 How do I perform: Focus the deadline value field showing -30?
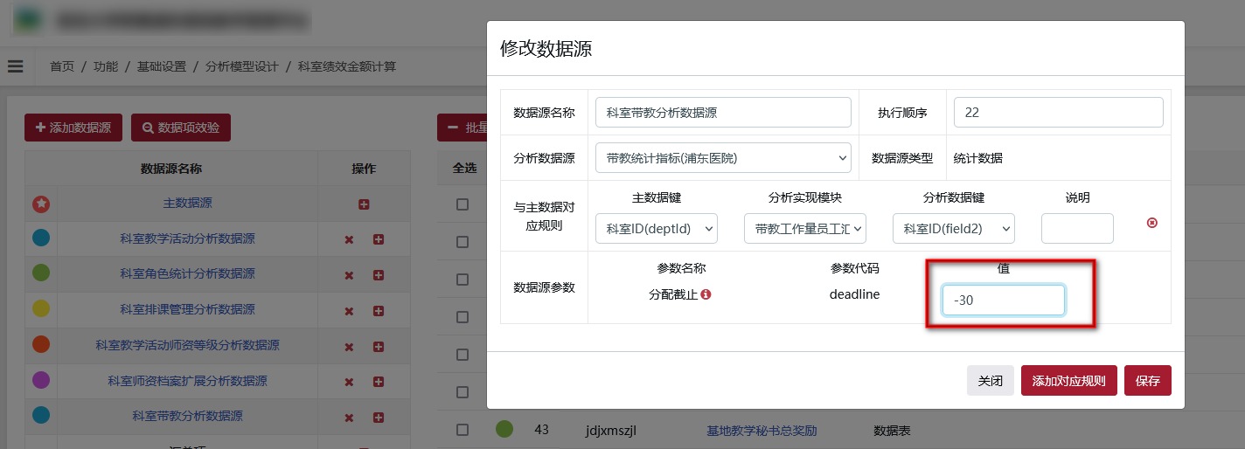click(1004, 300)
